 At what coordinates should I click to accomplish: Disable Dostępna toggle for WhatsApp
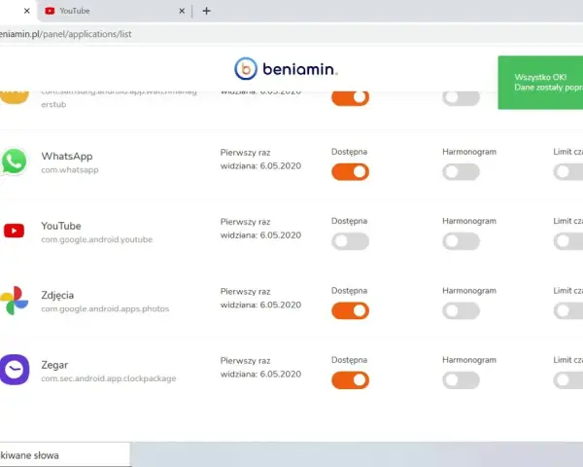(350, 172)
